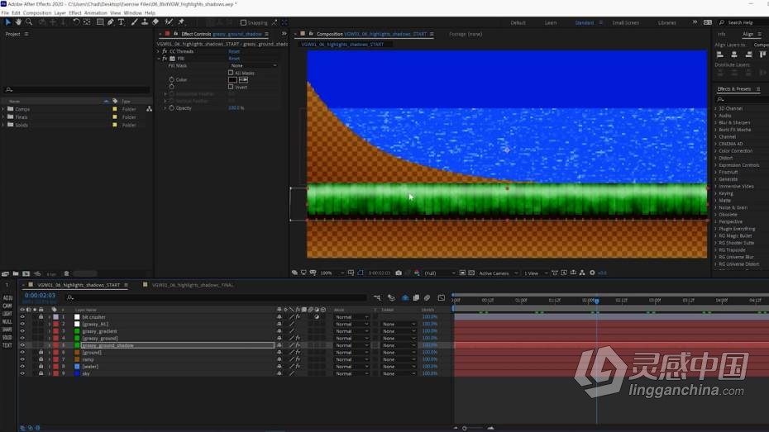The height and width of the screenshot is (432, 769).
Task: Select the Selection arrow tool
Action: 7,22
